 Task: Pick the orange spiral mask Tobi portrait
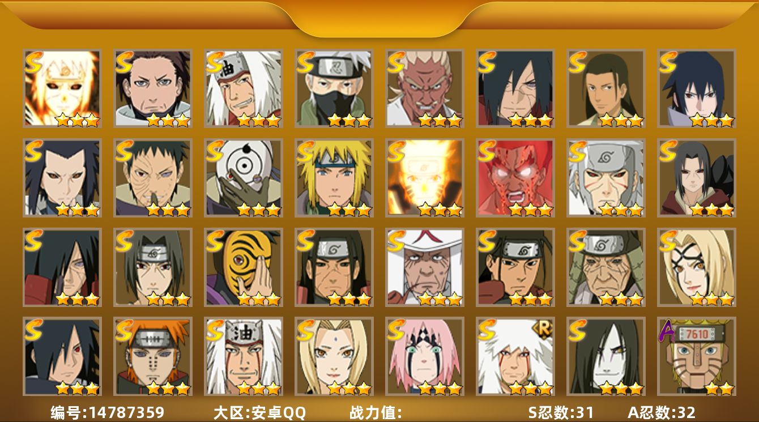(243, 267)
